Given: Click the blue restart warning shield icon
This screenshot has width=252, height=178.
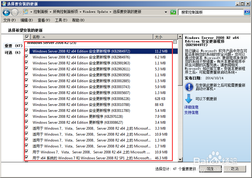Looking at the screenshot, I should pos(189,87).
